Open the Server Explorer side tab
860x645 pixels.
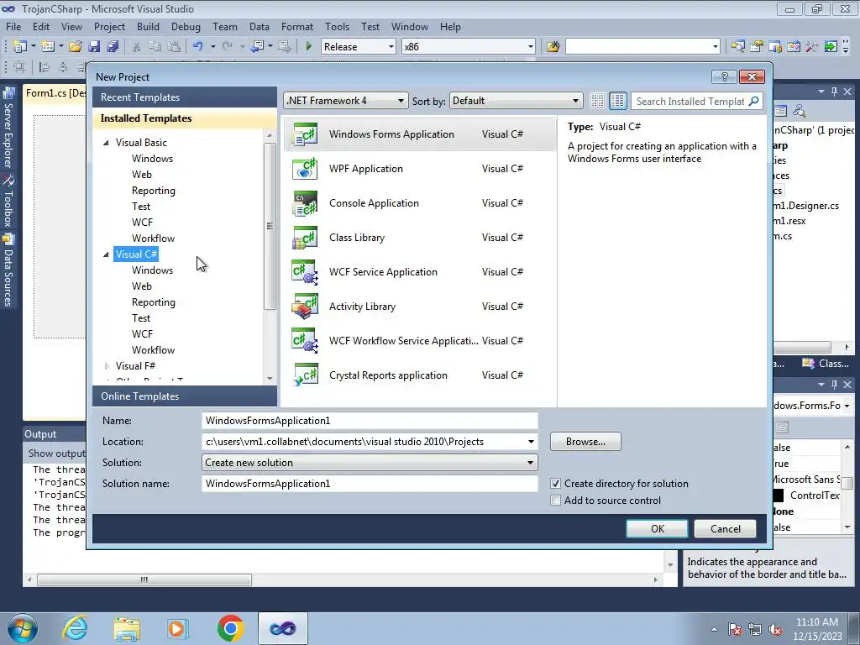click(x=8, y=129)
